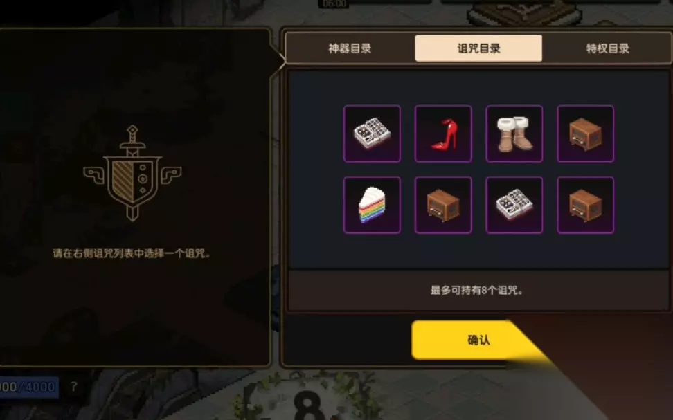673x420 pixels.
Task: Click the 请在右侧诅咒列表中选择一个诅咒 hint text
Action: tap(132, 253)
